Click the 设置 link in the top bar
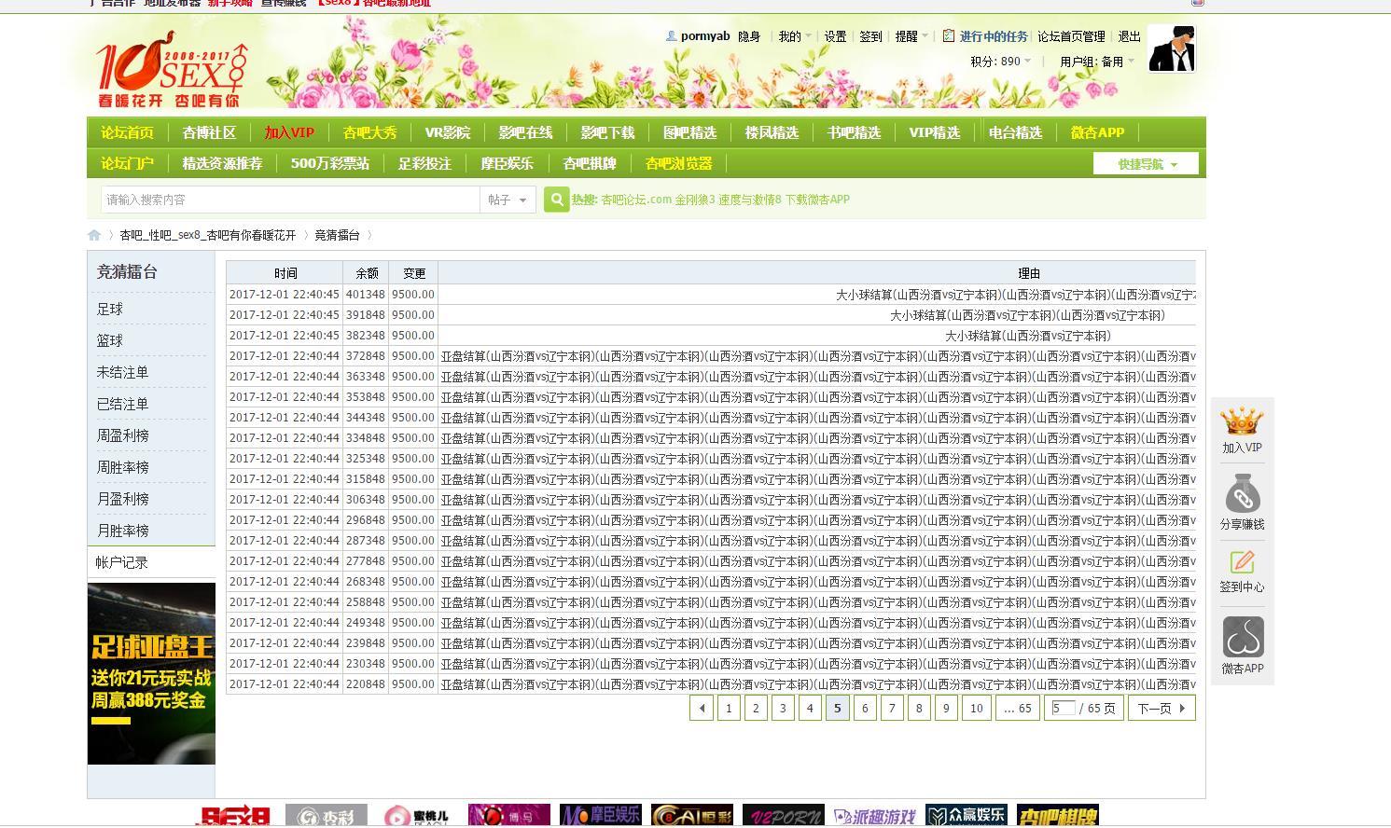The height and width of the screenshot is (828, 1391). pyautogui.click(x=835, y=36)
